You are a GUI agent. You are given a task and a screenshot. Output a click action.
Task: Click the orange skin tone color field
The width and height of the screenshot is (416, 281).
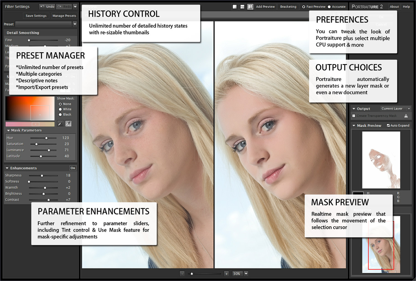click(x=30, y=109)
